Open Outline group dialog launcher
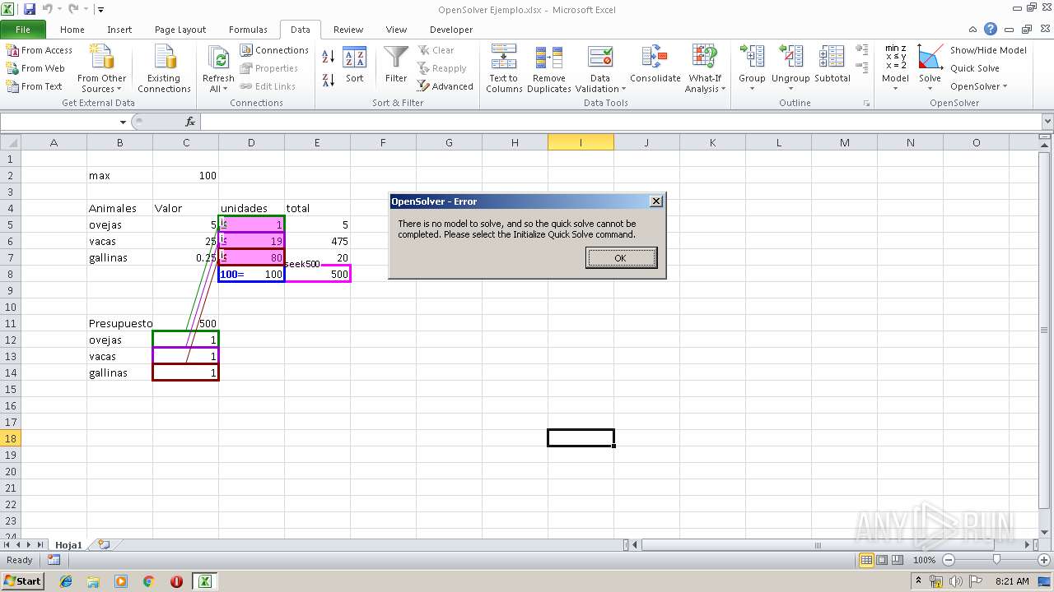The image size is (1054, 592). click(x=866, y=104)
